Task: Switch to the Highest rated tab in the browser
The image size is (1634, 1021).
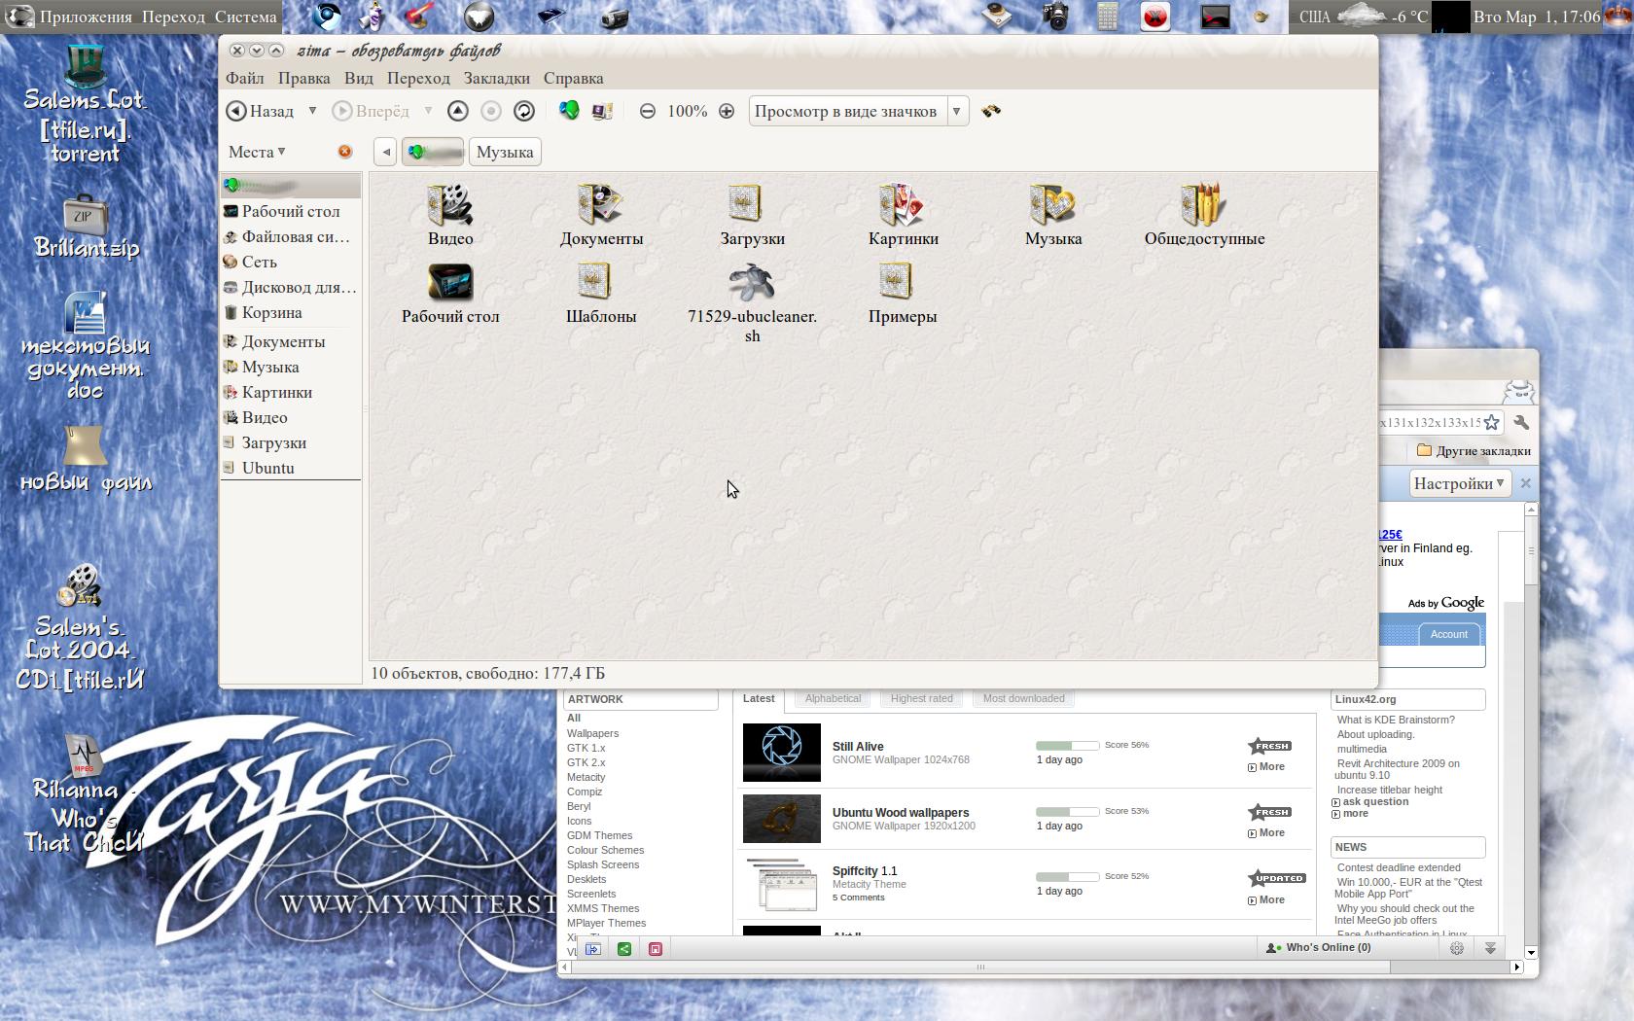Action: pos(921,698)
